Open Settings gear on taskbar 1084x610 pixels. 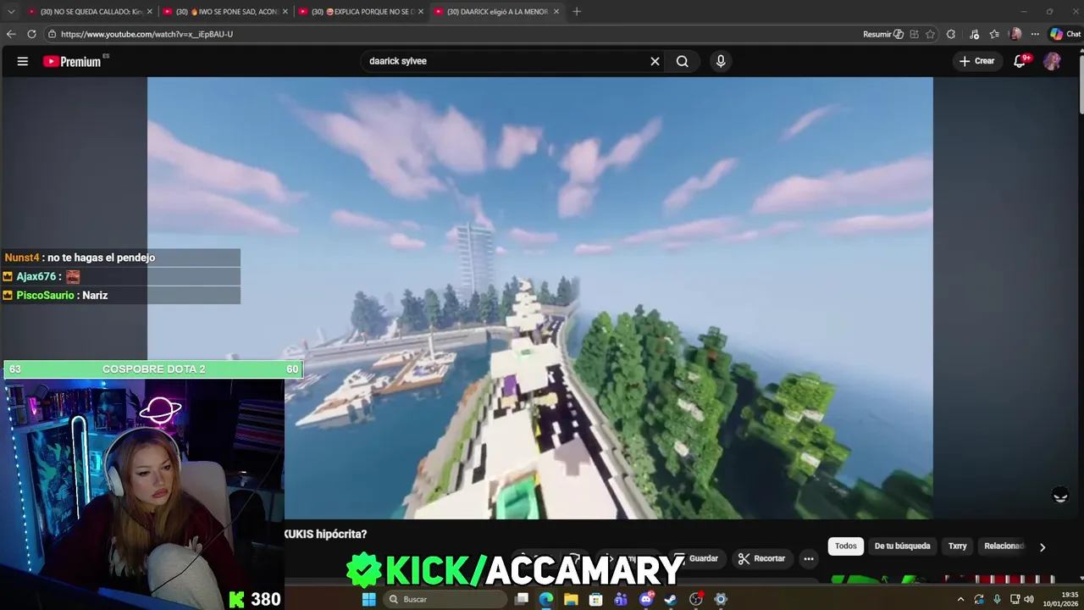tap(721, 599)
